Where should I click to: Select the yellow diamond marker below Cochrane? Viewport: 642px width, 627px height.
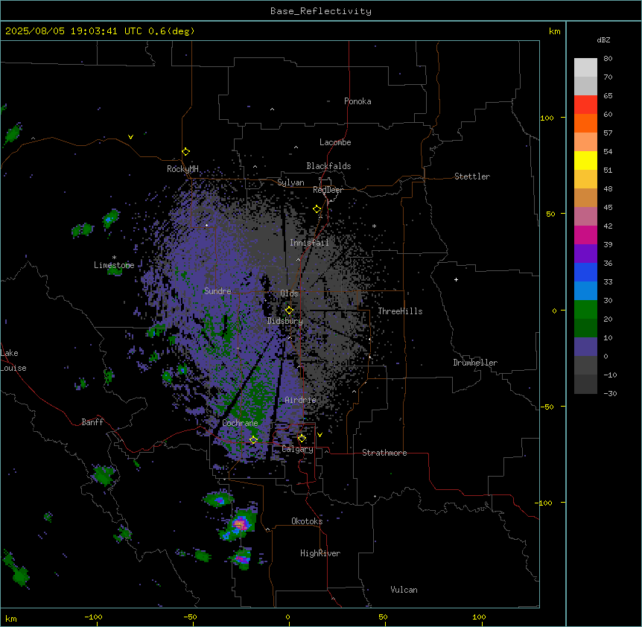point(253,440)
